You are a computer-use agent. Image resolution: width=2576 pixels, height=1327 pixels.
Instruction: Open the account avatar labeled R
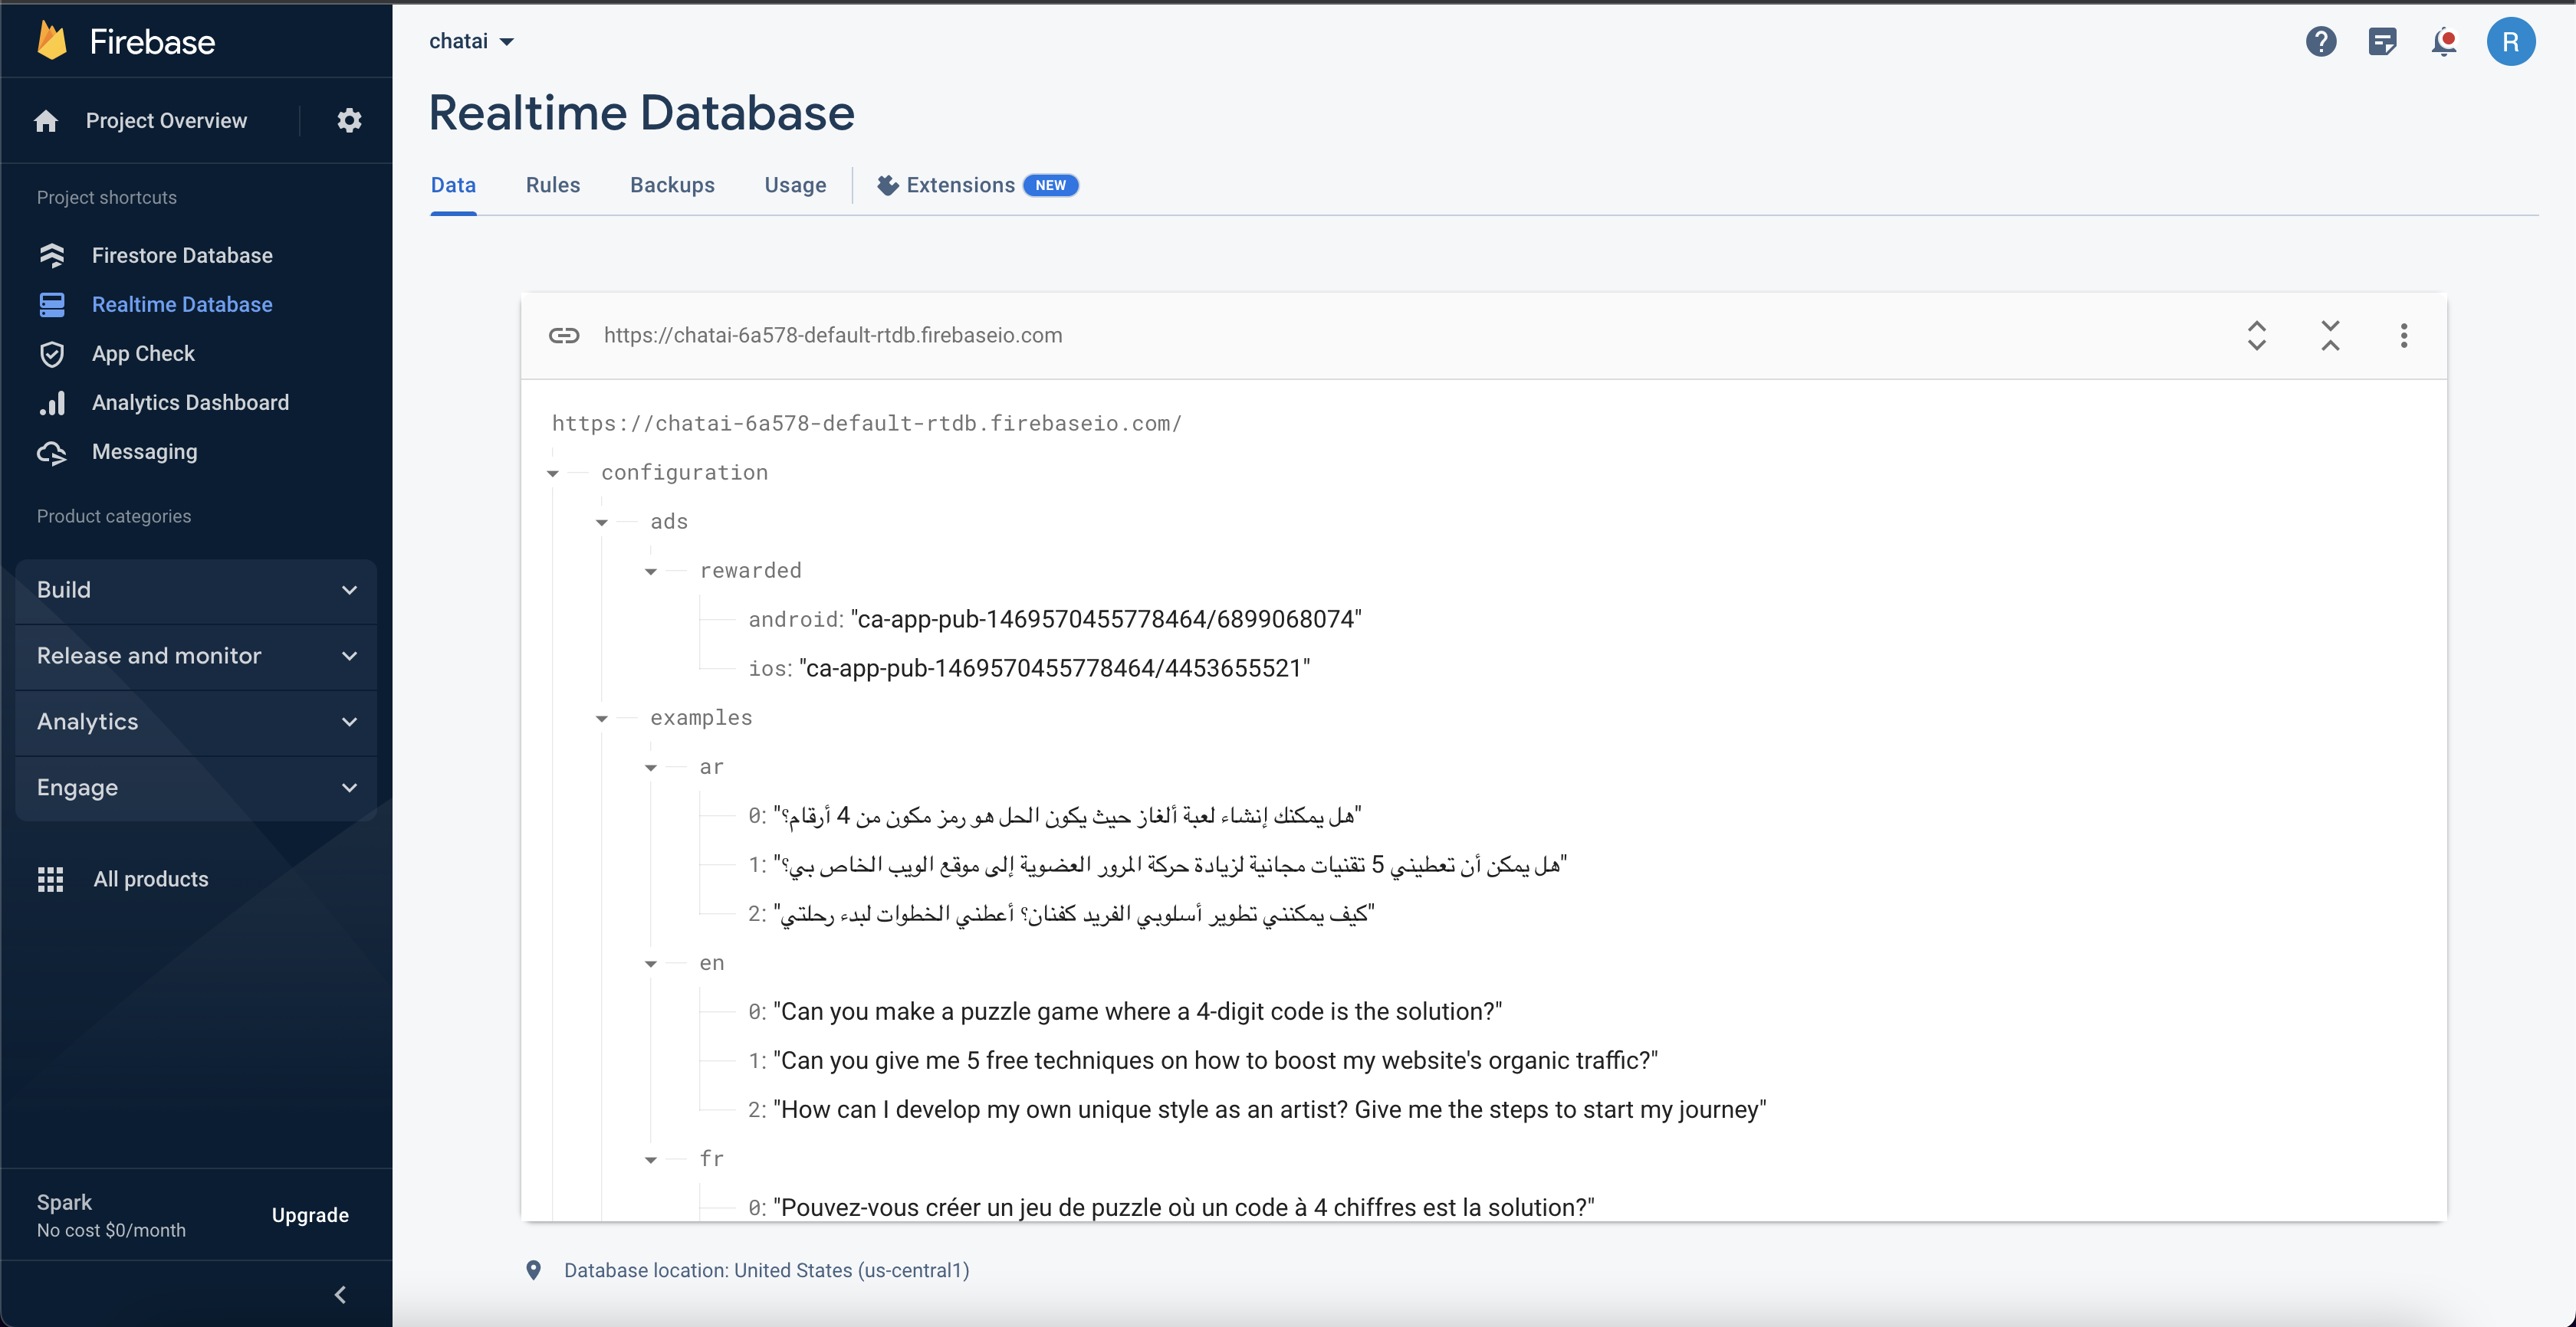click(2511, 42)
